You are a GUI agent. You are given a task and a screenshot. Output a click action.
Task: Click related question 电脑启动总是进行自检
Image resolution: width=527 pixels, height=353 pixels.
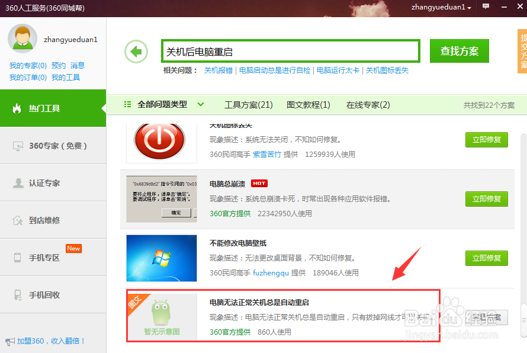click(275, 70)
